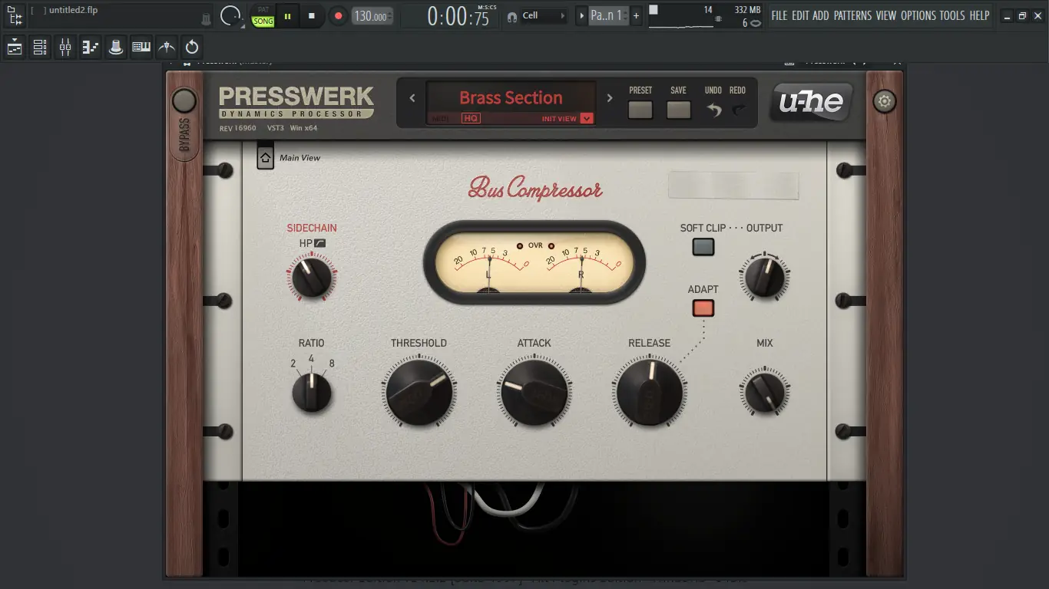The image size is (1049, 589).
Task: Open the browser/file tree icon
Action: tap(15, 15)
